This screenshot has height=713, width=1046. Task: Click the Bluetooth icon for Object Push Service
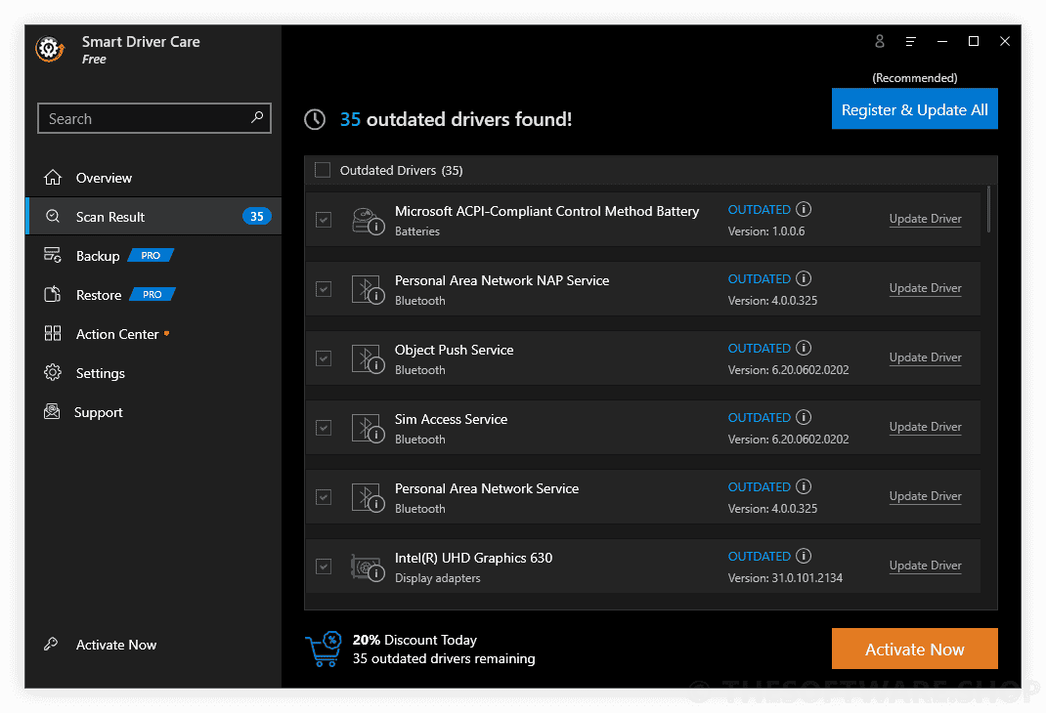point(368,359)
